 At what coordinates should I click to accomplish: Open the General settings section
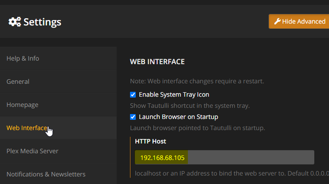58,82
